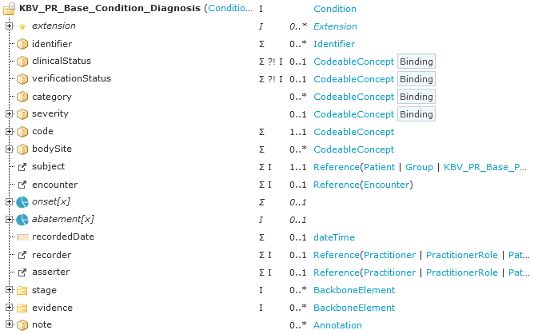Click the folder icon next to stage
Screen dimensions: 534x334
tap(22, 290)
